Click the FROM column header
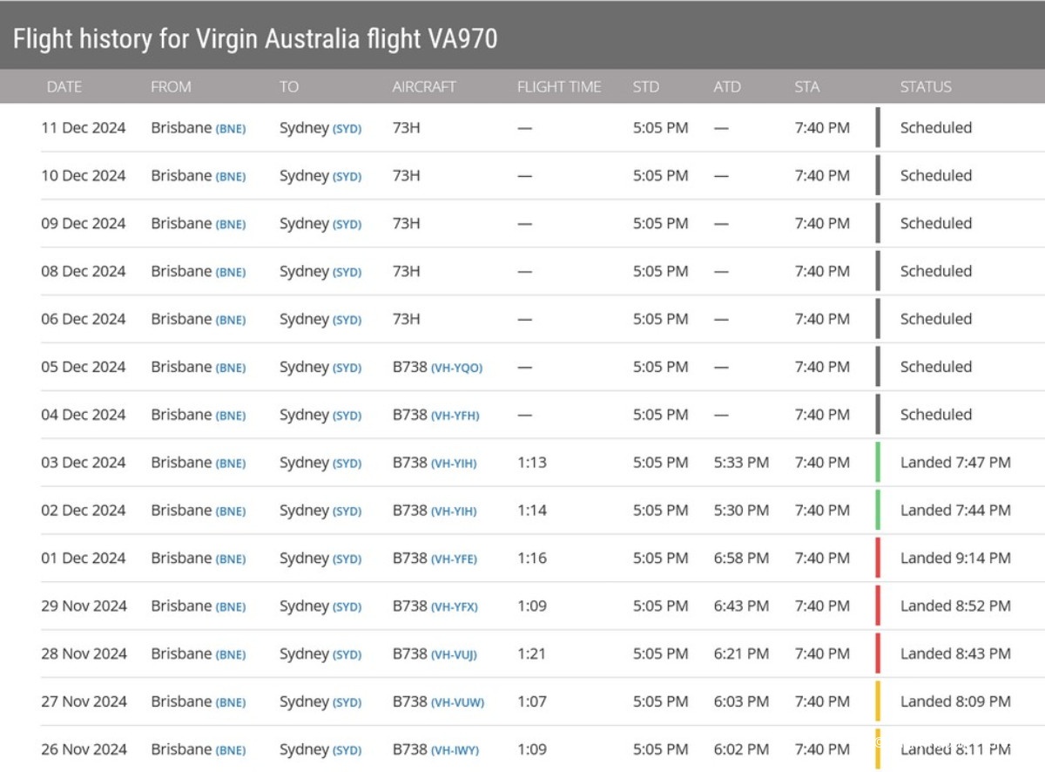 pyautogui.click(x=171, y=87)
